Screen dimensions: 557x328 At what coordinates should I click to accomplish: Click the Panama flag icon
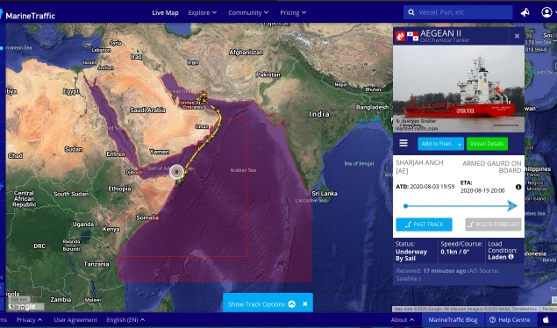click(x=412, y=36)
